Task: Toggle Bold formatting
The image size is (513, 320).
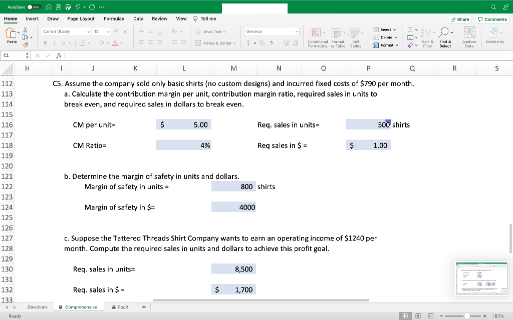Action: point(45,43)
